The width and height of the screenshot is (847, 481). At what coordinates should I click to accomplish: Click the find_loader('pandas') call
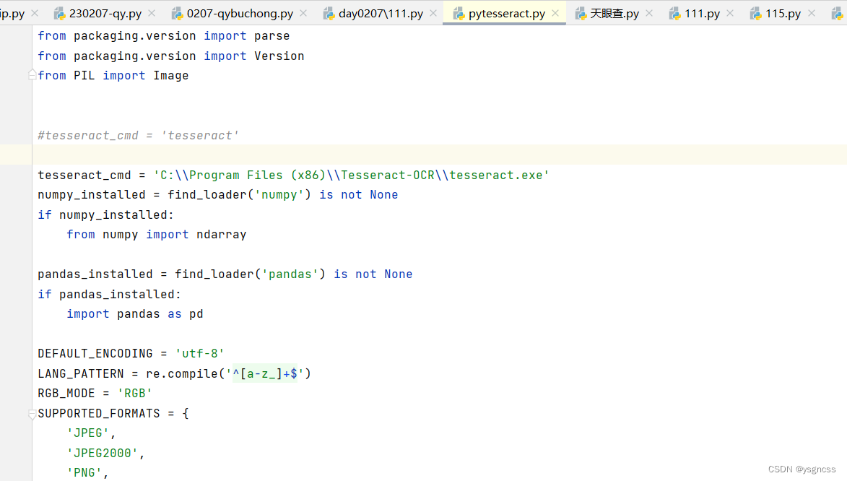point(250,274)
